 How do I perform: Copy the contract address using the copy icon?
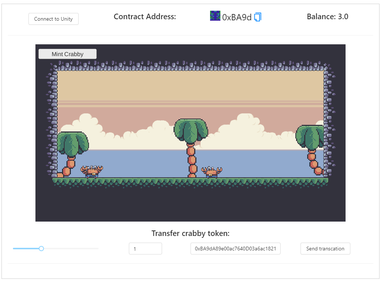click(x=257, y=16)
